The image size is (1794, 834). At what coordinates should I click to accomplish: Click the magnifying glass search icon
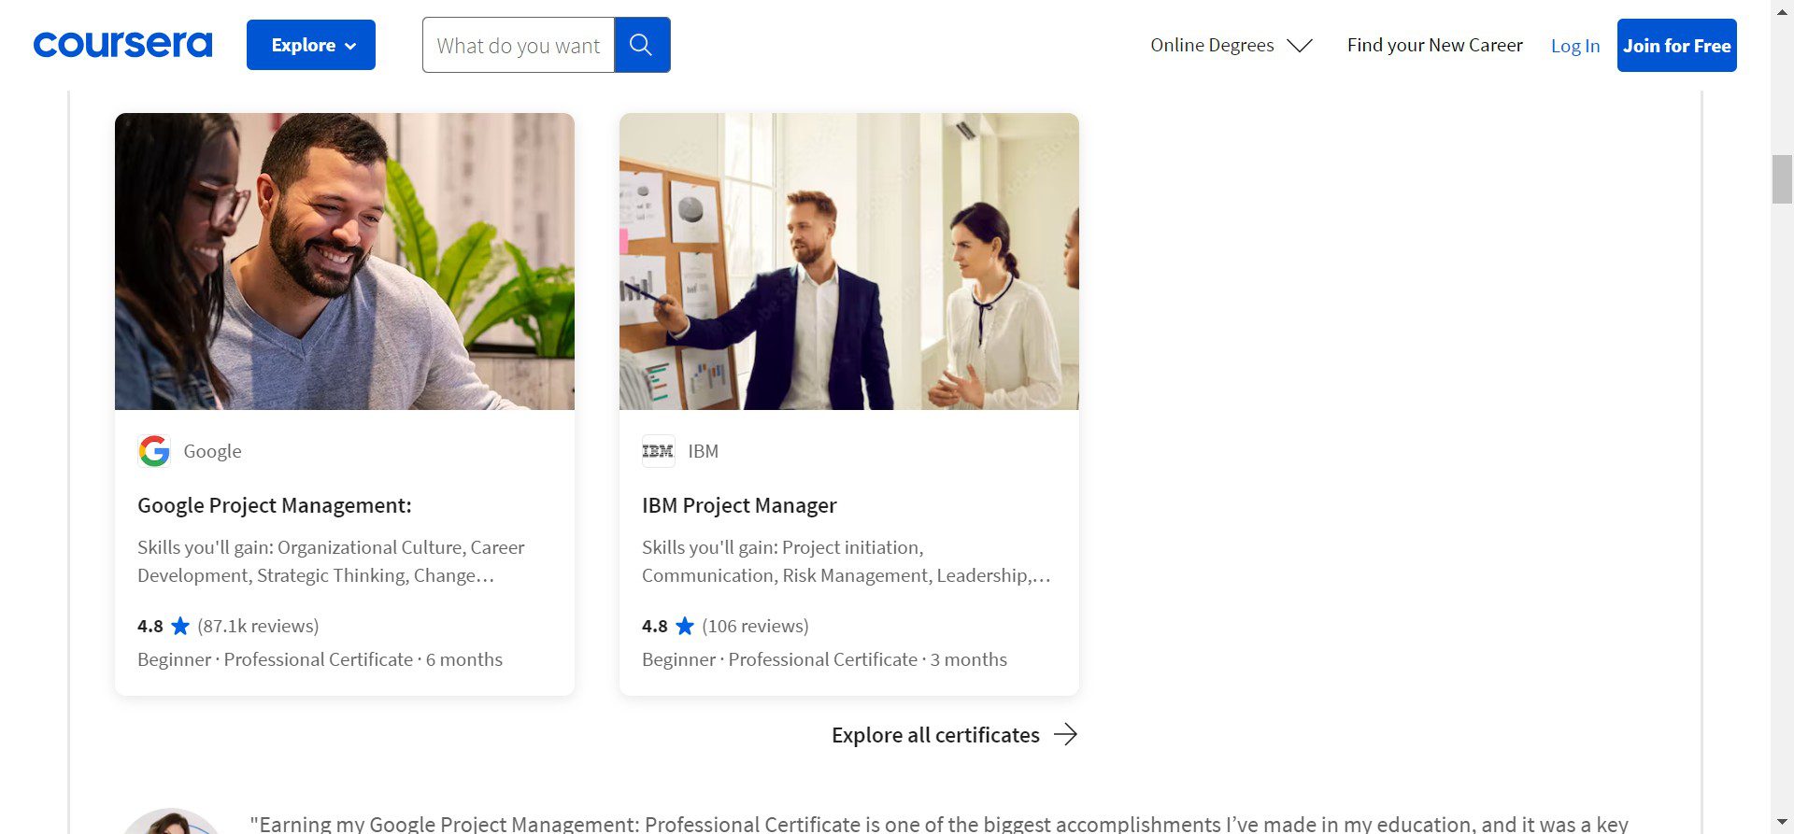pyautogui.click(x=641, y=45)
